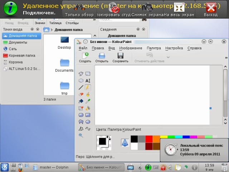Pick the dark red palette color
Viewport: 229px width, 172px height.
point(149,146)
